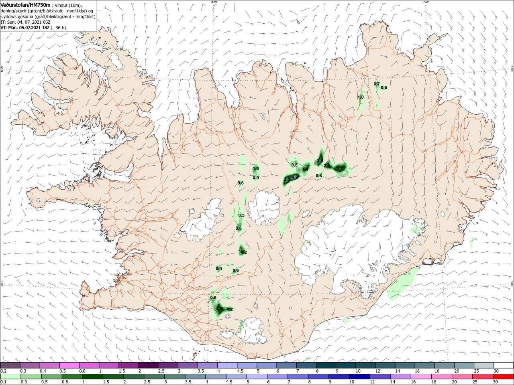
Task: Click the 'rigning/skúrir' legend description line
Action: (x=47, y=11)
